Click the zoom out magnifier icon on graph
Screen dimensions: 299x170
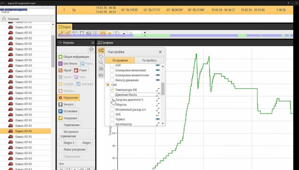pos(101,62)
